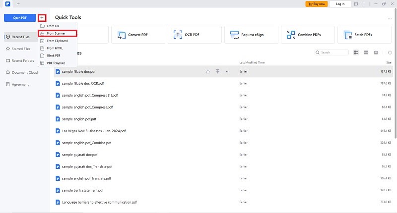
Task: Sort by Last Modified Time column header
Action: pyautogui.click(x=252, y=63)
